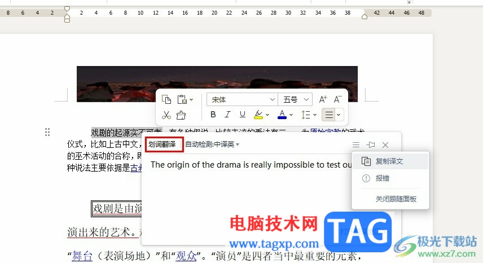
Task: Choose 报错 from the menu
Action: coord(390,178)
